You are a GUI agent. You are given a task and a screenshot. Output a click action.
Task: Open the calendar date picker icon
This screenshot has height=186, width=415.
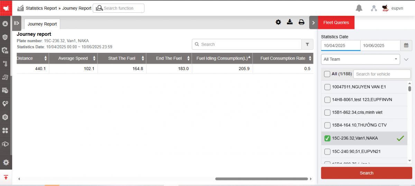[406, 46]
